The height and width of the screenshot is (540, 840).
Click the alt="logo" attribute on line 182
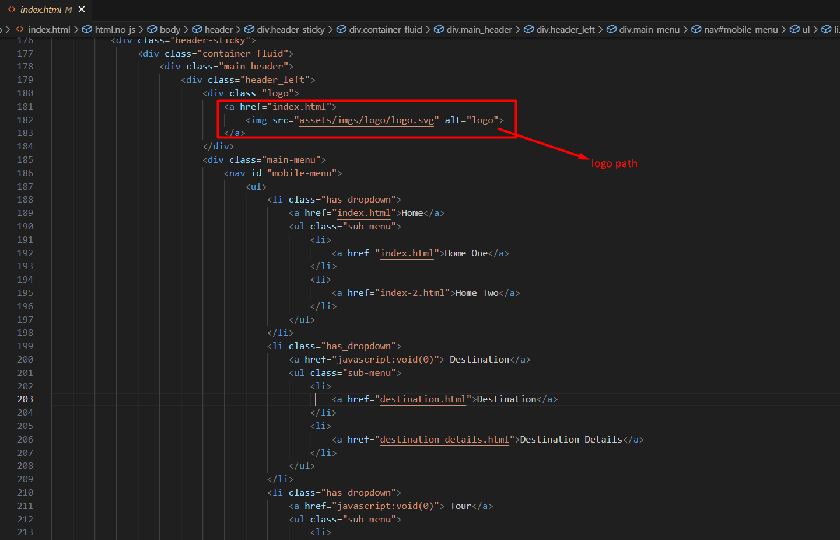tap(471, 120)
